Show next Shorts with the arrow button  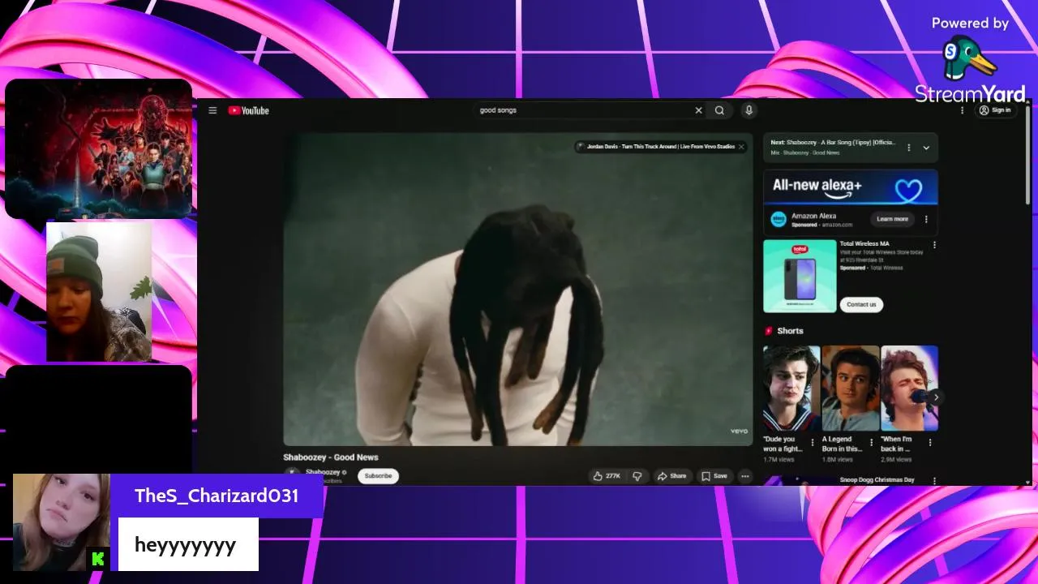pos(936,397)
